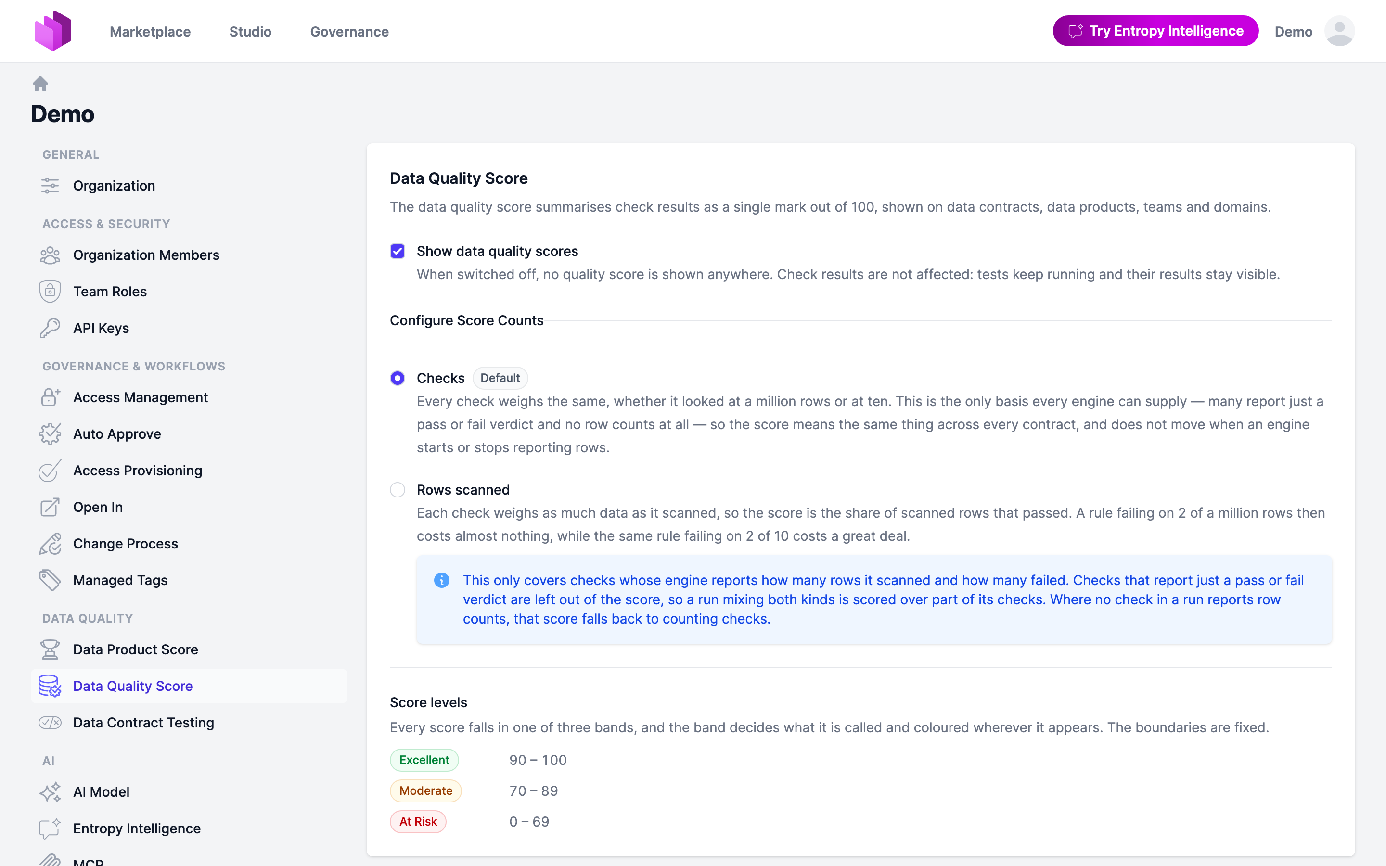
Task: Click the Demo account name
Action: [1293, 31]
